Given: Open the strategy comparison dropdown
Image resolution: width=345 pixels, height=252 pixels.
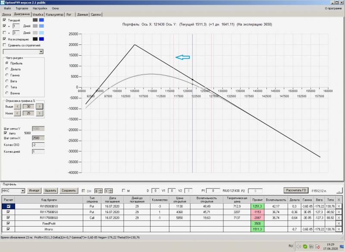Looking at the screenshot, I should coord(41,51).
